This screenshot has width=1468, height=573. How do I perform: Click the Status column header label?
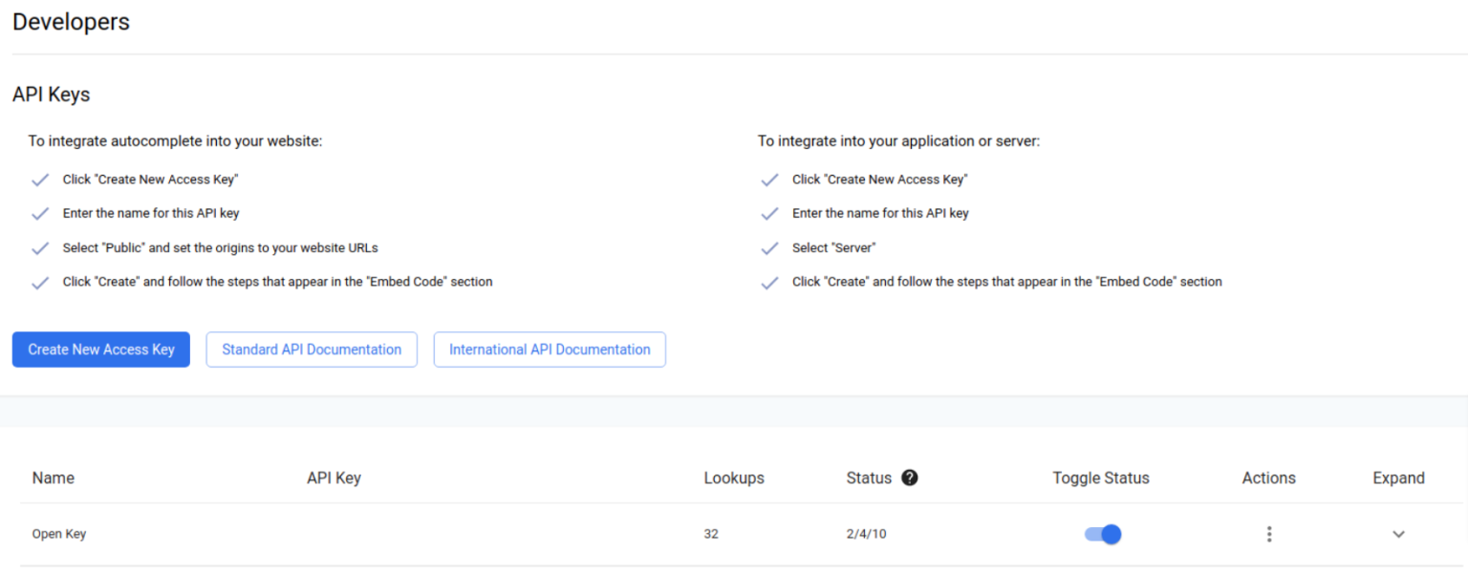point(869,478)
